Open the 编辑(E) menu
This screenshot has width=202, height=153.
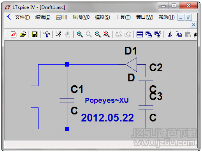(43, 17)
